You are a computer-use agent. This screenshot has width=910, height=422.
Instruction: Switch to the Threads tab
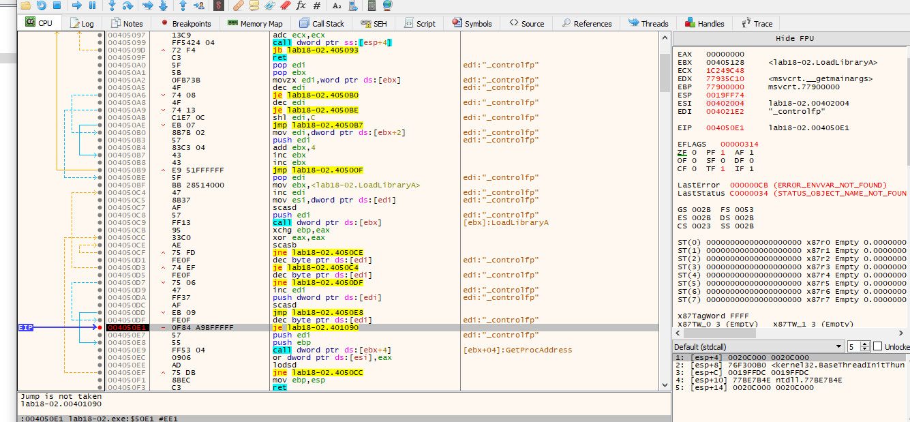click(648, 23)
